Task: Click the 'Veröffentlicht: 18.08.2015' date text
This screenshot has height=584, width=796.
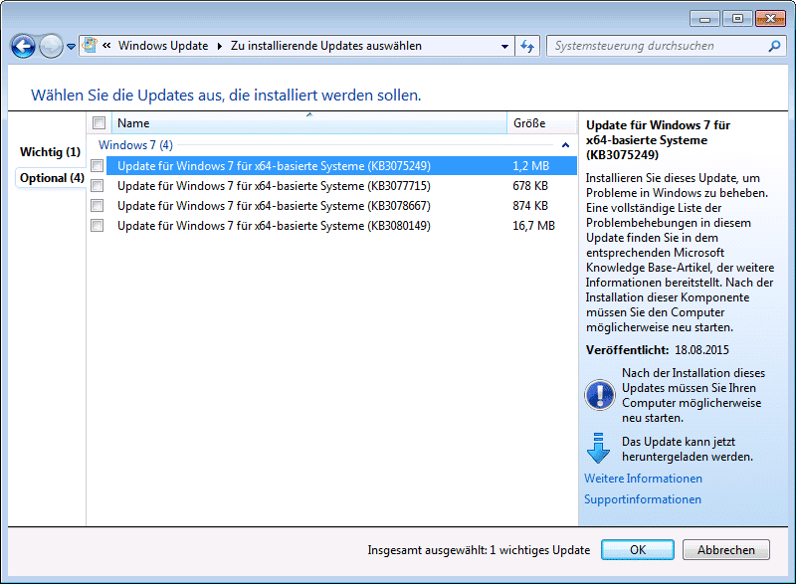Action: coord(657,350)
